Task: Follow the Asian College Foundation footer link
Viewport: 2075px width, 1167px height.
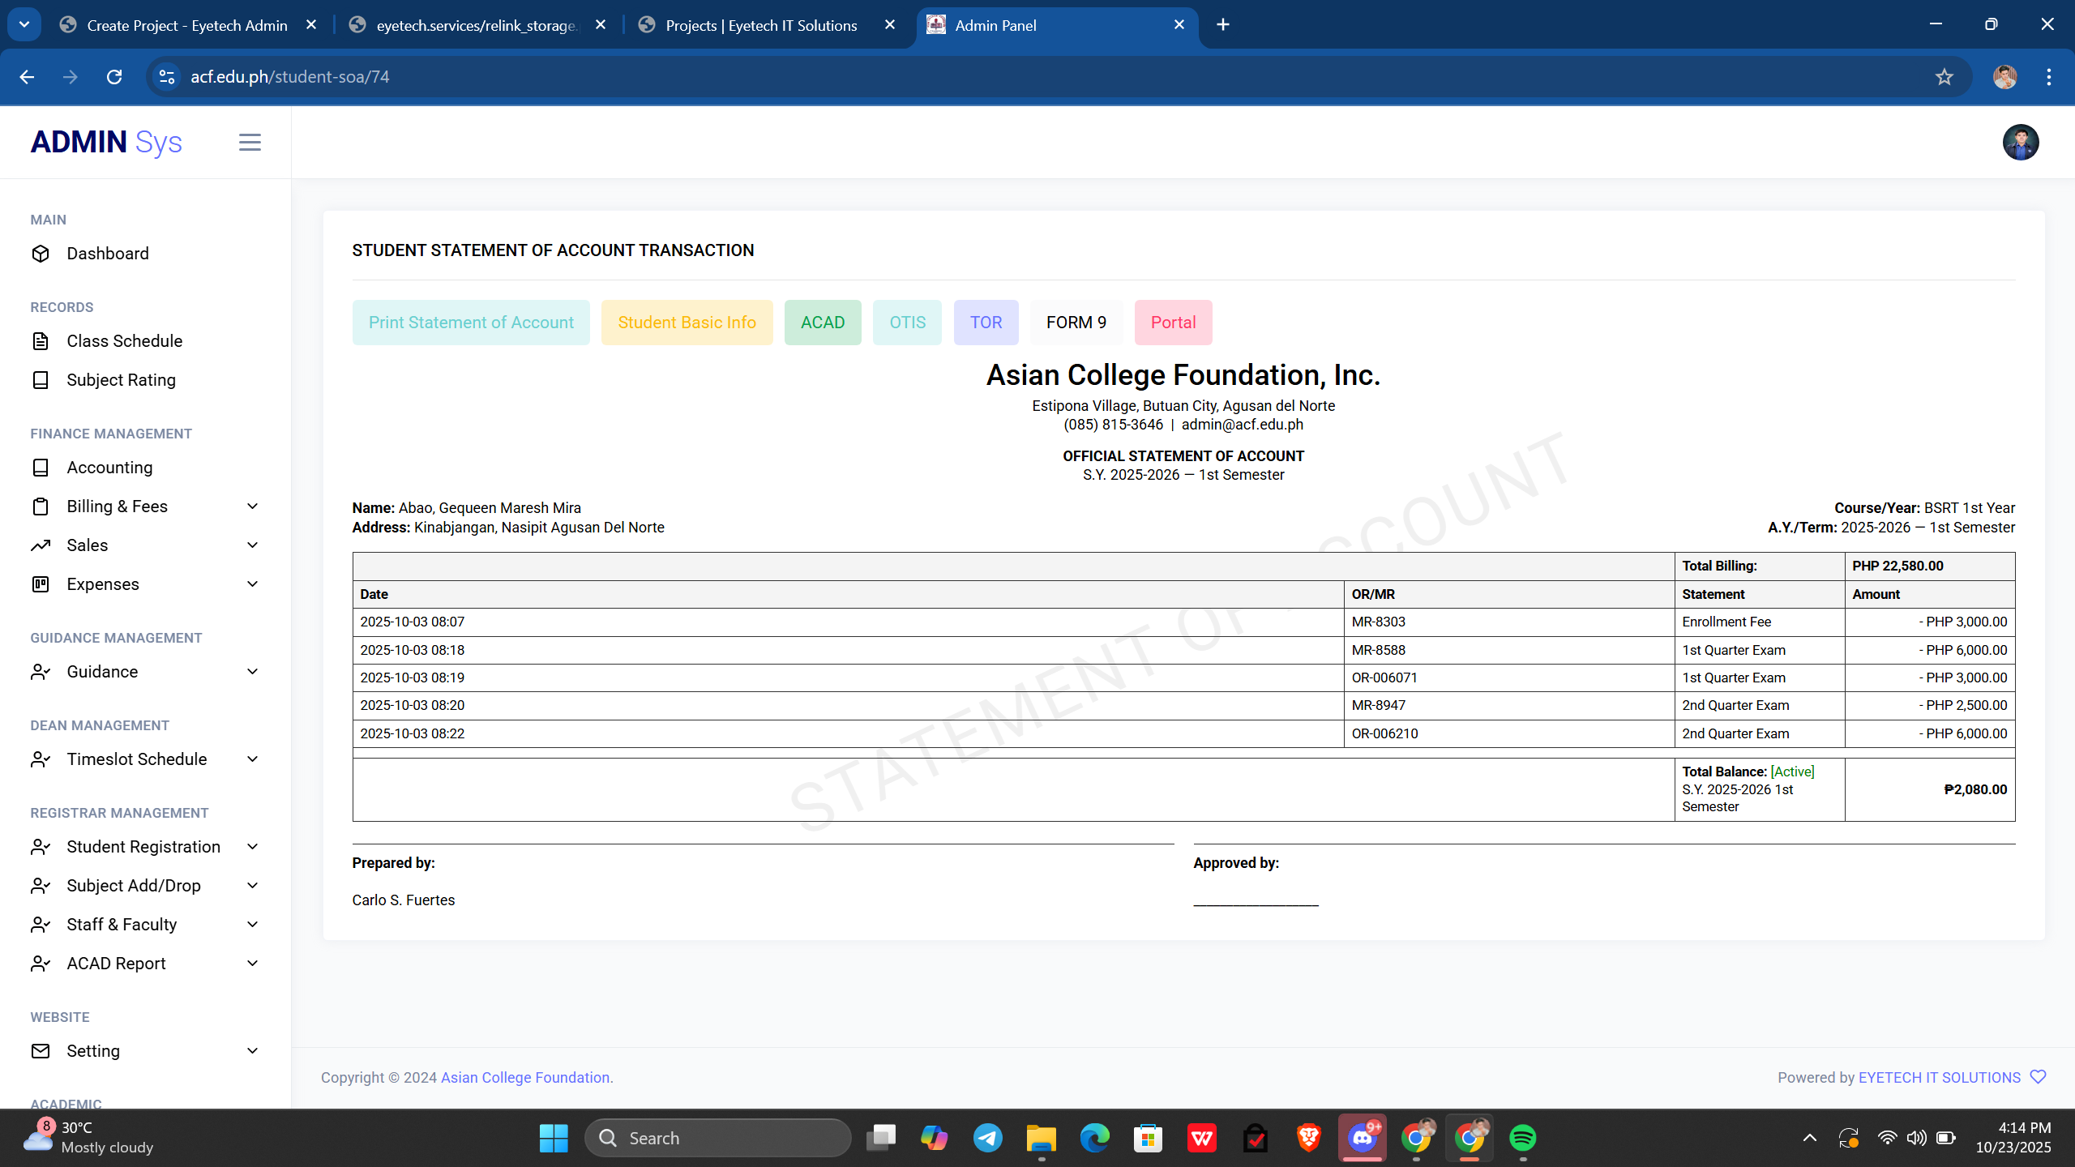Action: tap(526, 1077)
